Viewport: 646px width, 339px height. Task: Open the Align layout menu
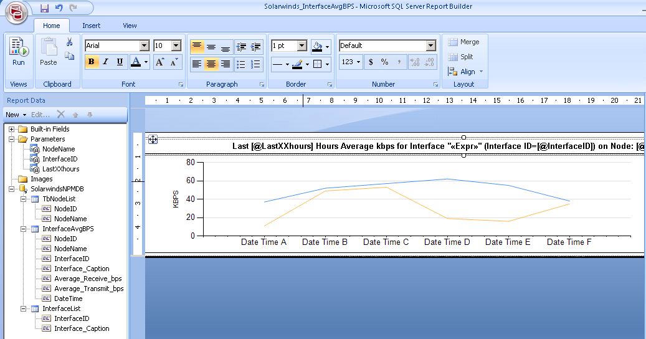[465, 72]
